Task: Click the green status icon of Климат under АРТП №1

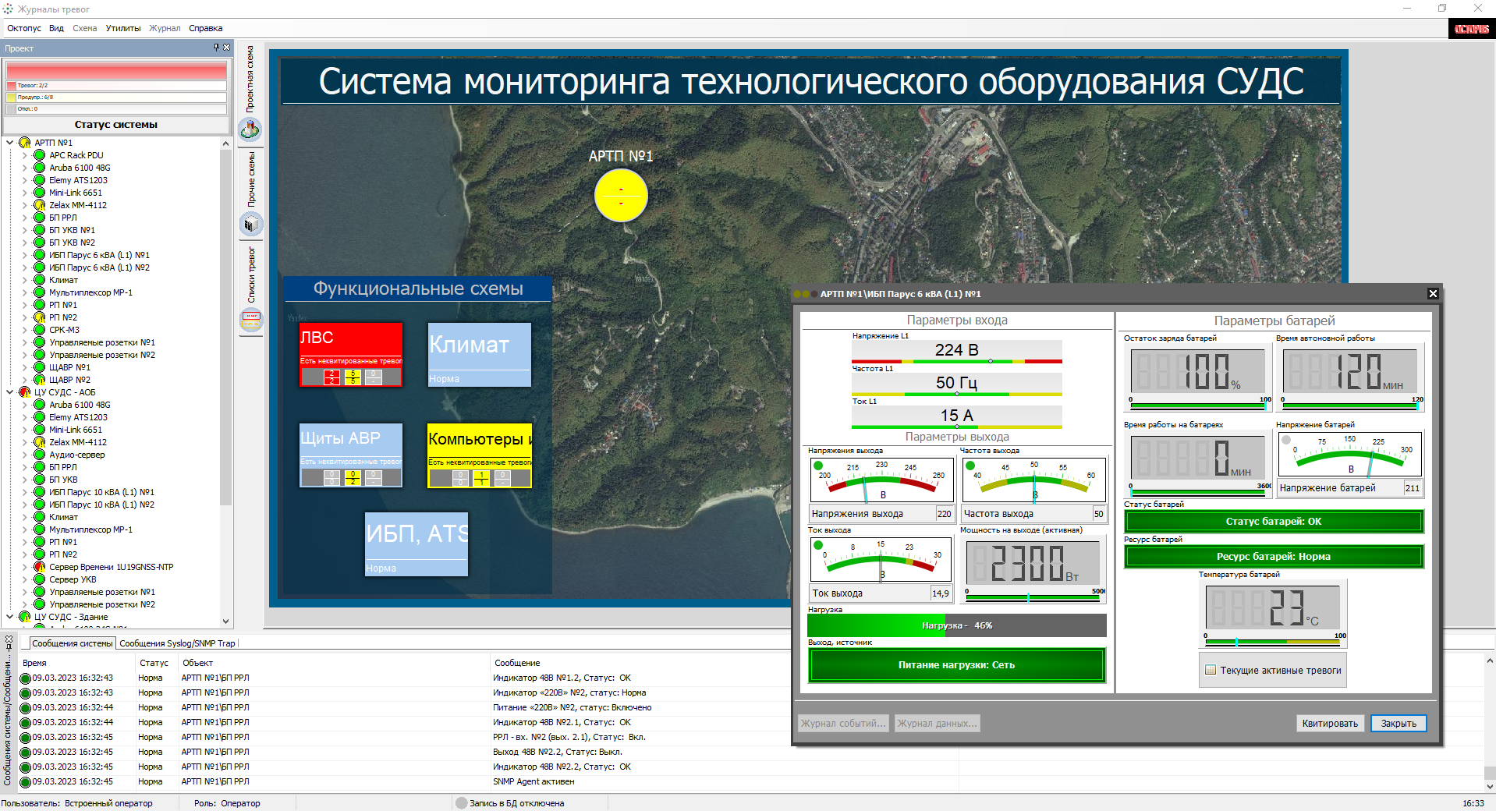Action: click(x=40, y=280)
